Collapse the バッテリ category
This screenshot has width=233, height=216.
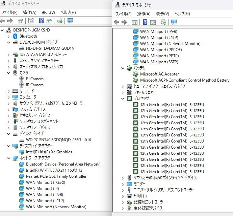coord(123,68)
